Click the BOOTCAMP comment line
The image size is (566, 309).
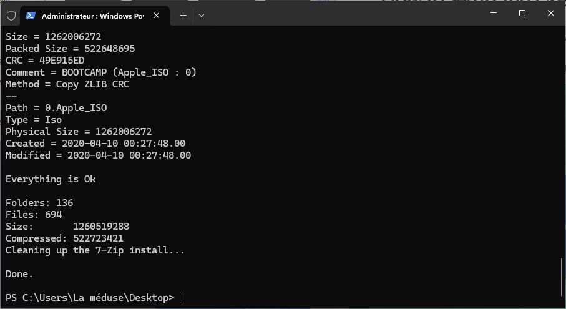(x=100, y=72)
